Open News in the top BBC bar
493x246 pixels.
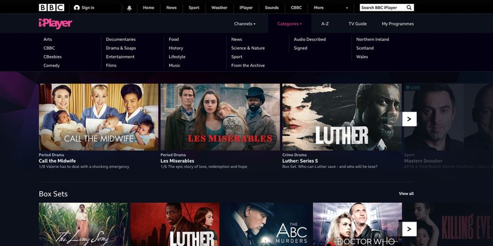pos(171,8)
